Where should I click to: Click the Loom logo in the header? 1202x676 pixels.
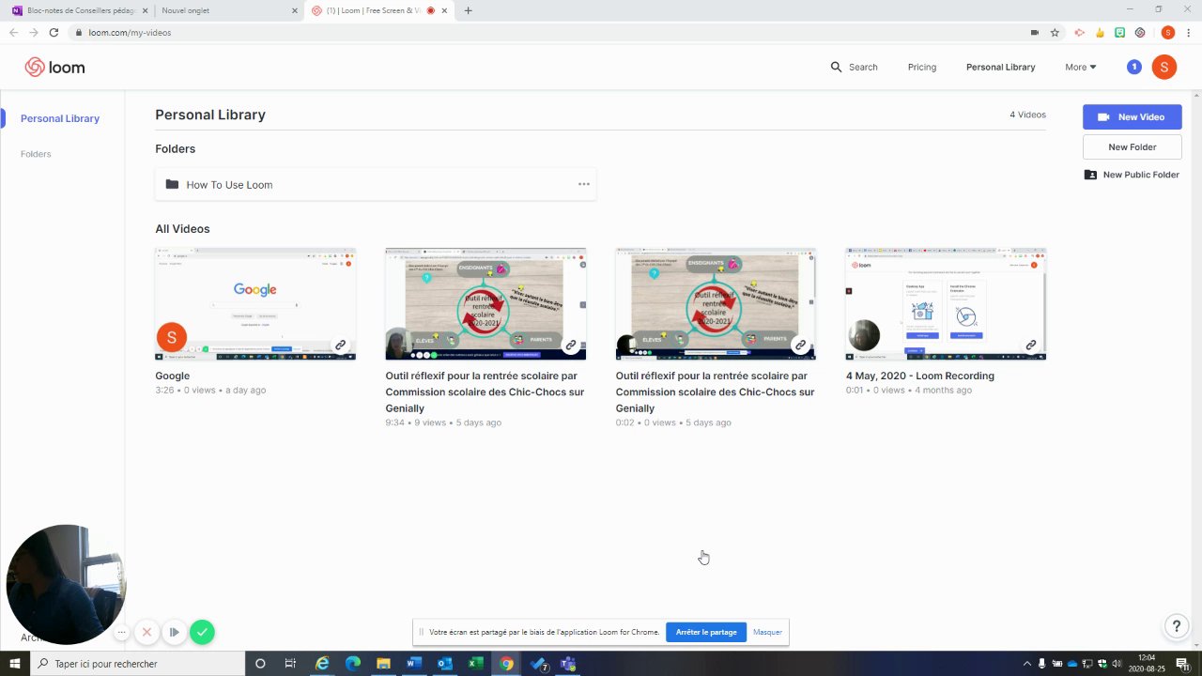[54, 68]
